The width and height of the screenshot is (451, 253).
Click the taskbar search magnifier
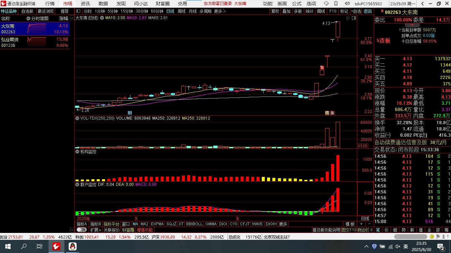click(x=24, y=246)
